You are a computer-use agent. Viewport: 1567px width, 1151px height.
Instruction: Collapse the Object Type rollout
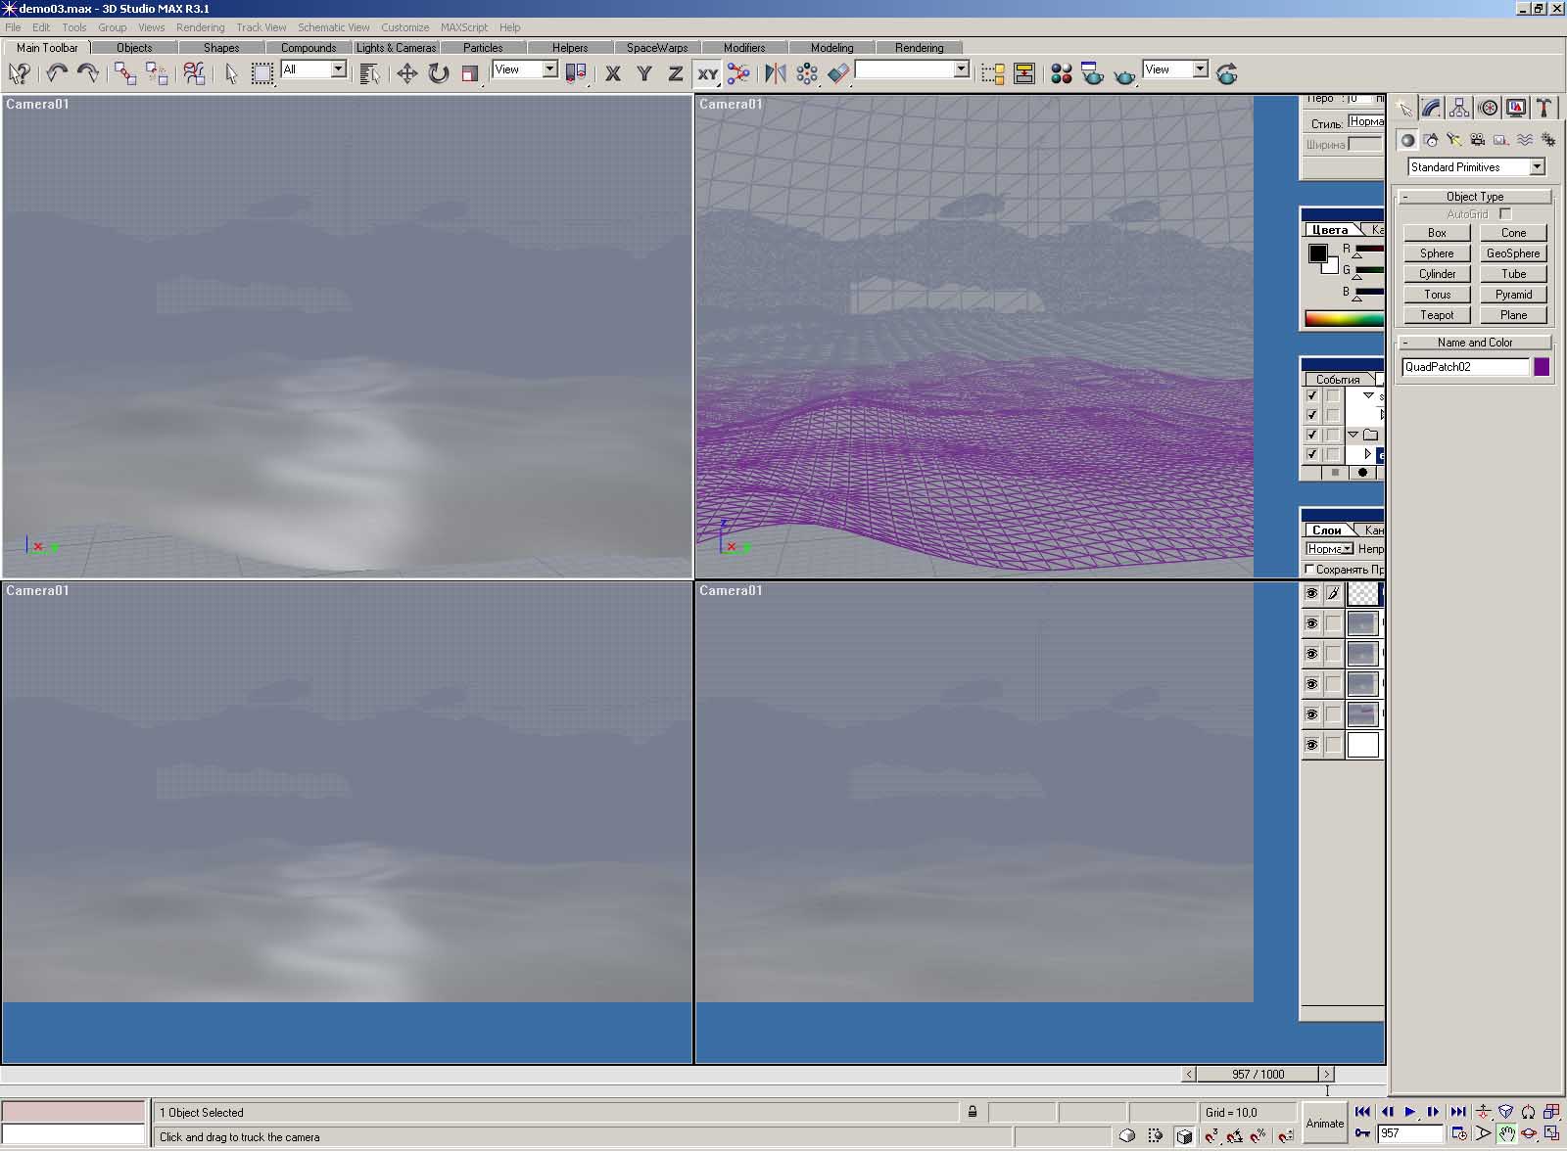coord(1474,197)
